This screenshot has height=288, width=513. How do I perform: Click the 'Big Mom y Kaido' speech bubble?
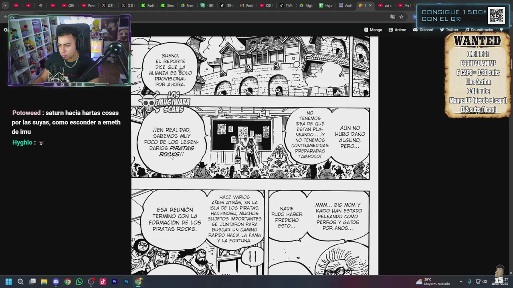(x=338, y=216)
